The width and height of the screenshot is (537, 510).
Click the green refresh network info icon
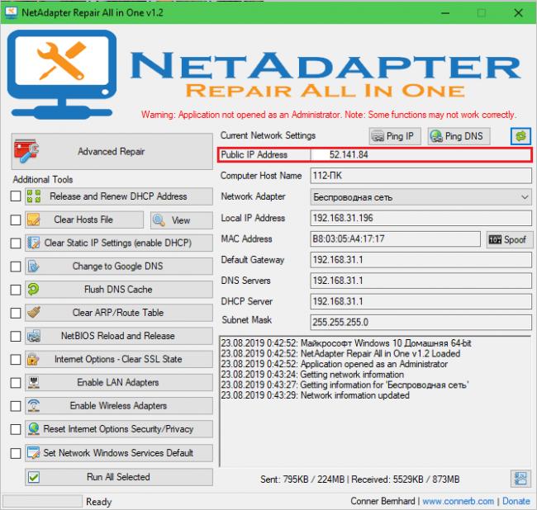pyautogui.click(x=520, y=136)
